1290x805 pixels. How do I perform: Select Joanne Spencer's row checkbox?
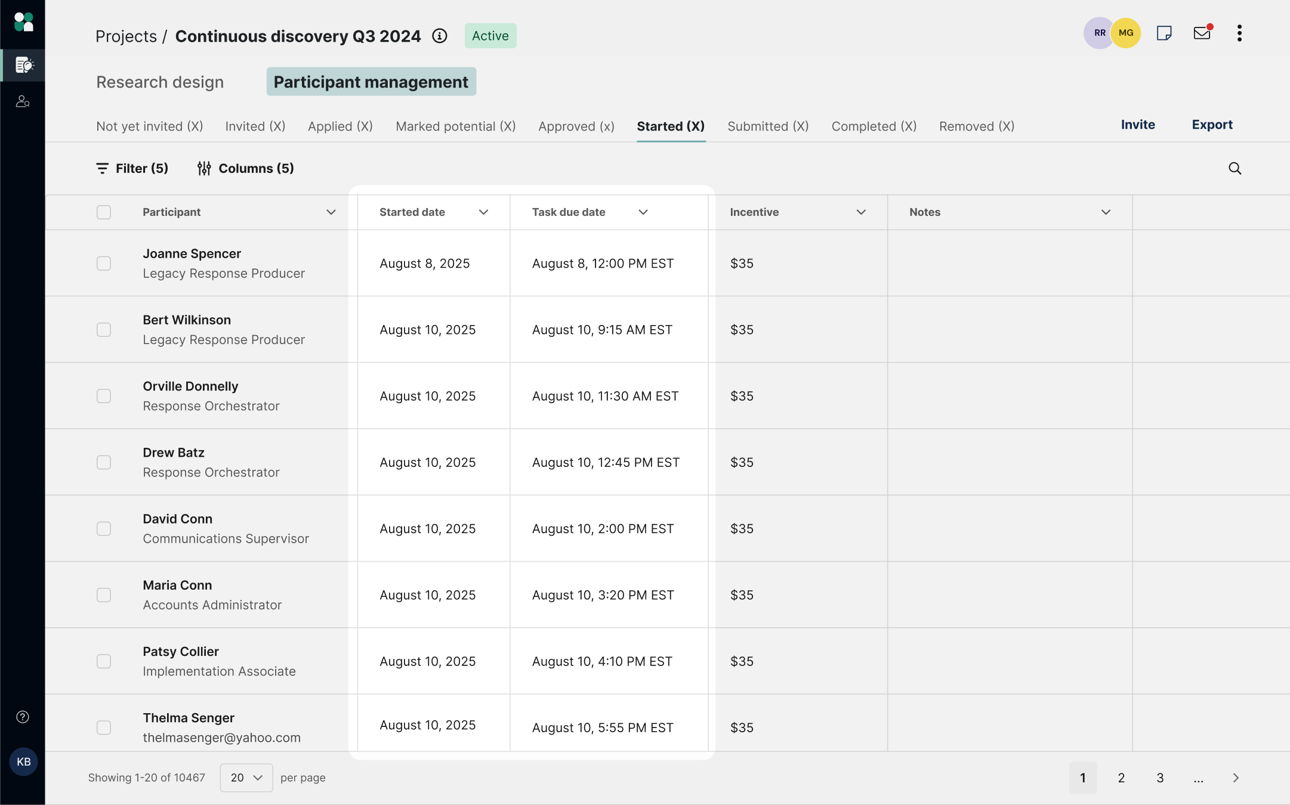(104, 264)
